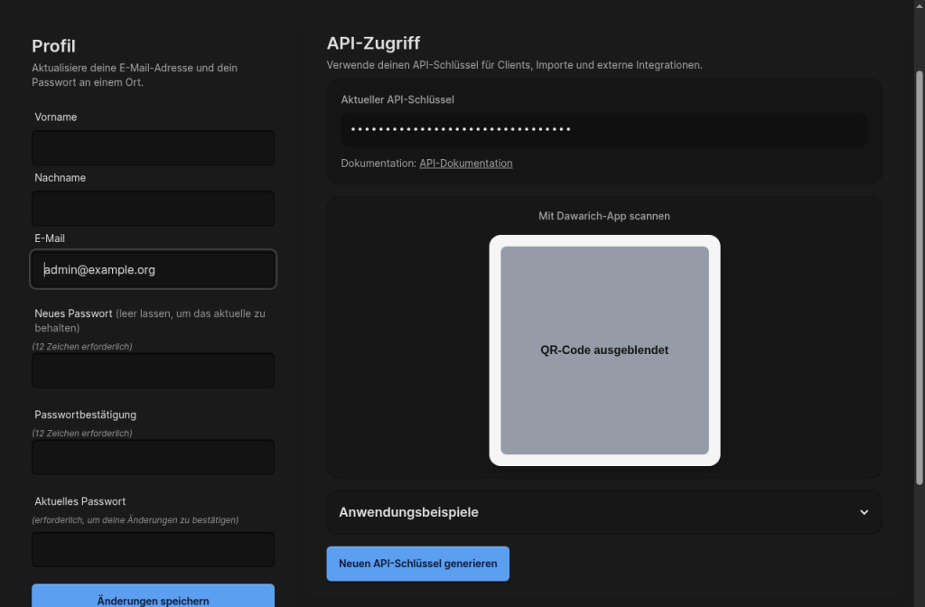925x607 pixels.
Task: Click the E-Mail label
Action: [50, 238]
